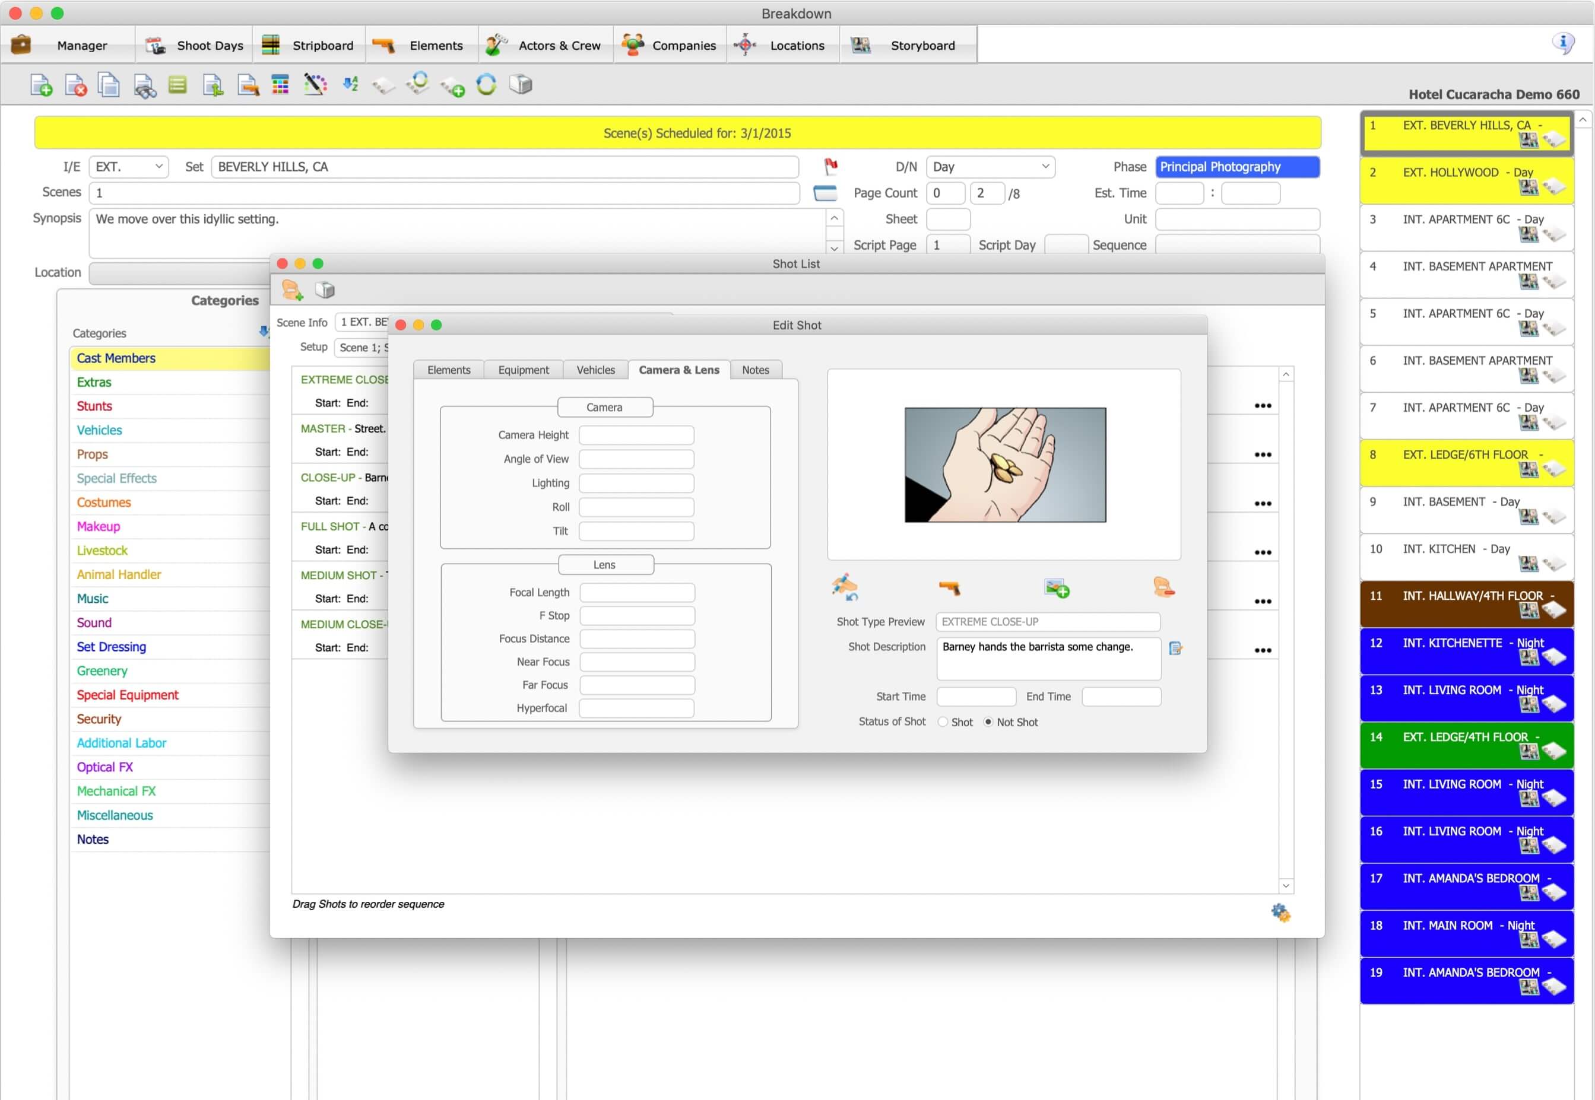Add an image using the picture-plus icon
This screenshot has width=1595, height=1100.
coord(1057,588)
